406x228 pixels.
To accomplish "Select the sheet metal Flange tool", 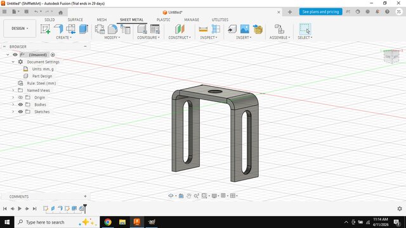I will pos(58,29).
